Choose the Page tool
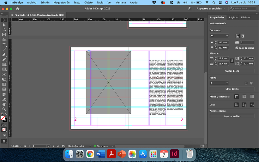Viewport: 259px width, 162px height. click(x=4, y=30)
